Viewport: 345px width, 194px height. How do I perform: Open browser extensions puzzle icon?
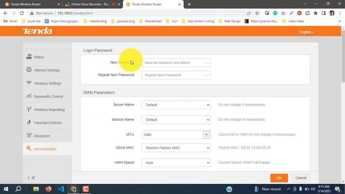pyautogui.click(x=315, y=13)
